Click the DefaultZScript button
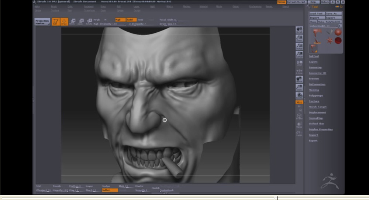The width and height of the screenshot is (369, 200). click(x=296, y=2)
